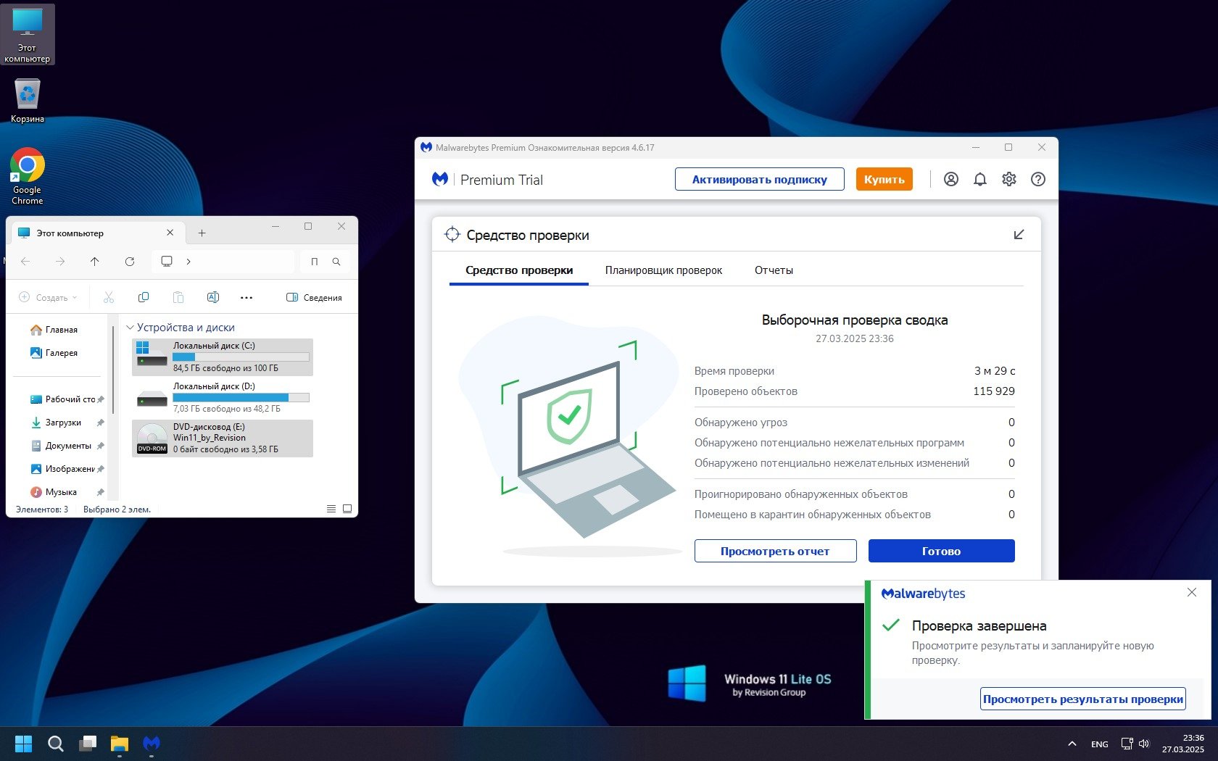
Task: Open Malwarebytes notifications bell
Action: (x=979, y=179)
